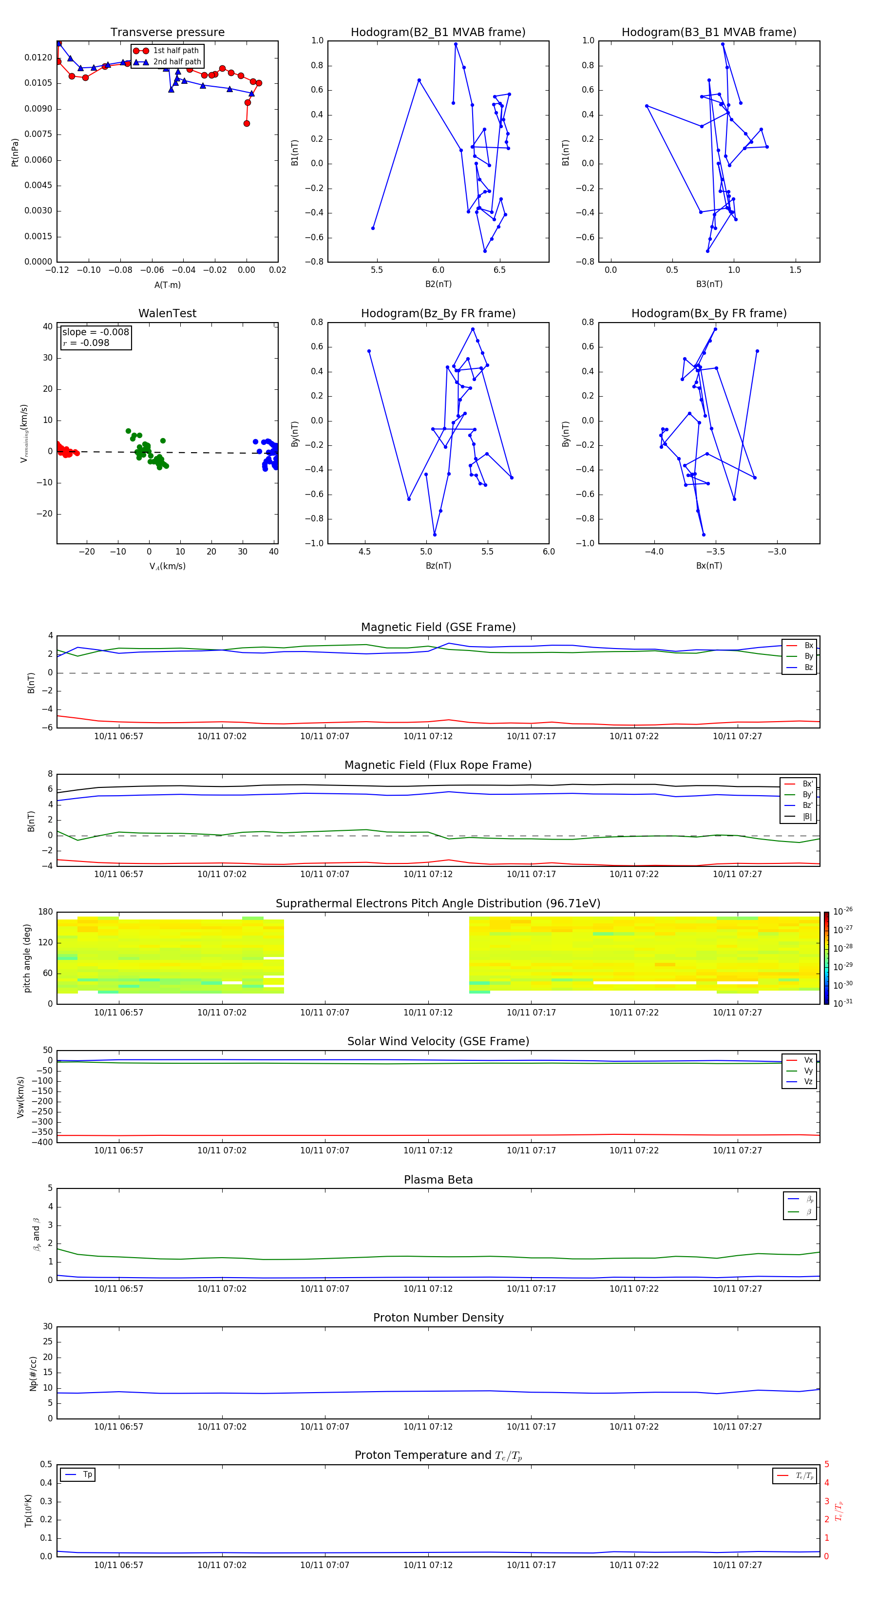Click the 'pitch angle (deg)' axis label

pyautogui.click(x=27, y=958)
